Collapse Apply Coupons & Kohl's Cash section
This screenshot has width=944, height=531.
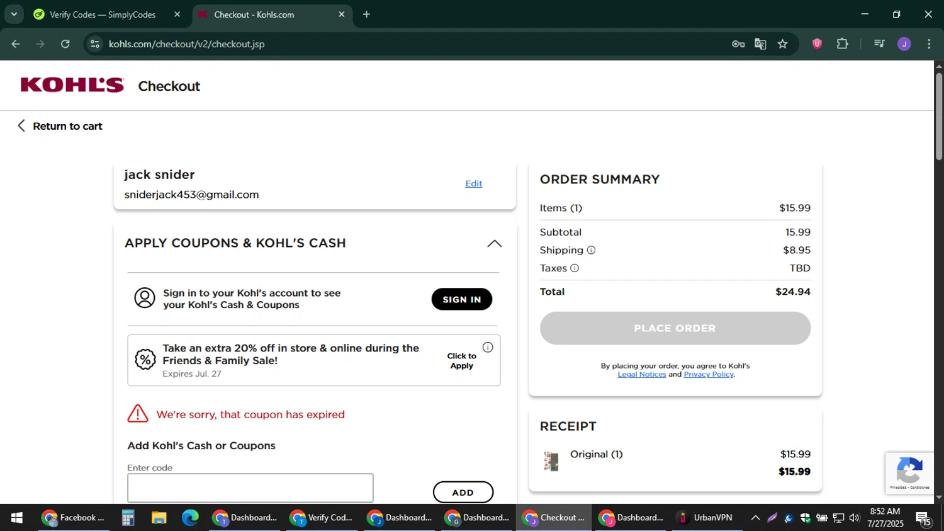[495, 244]
